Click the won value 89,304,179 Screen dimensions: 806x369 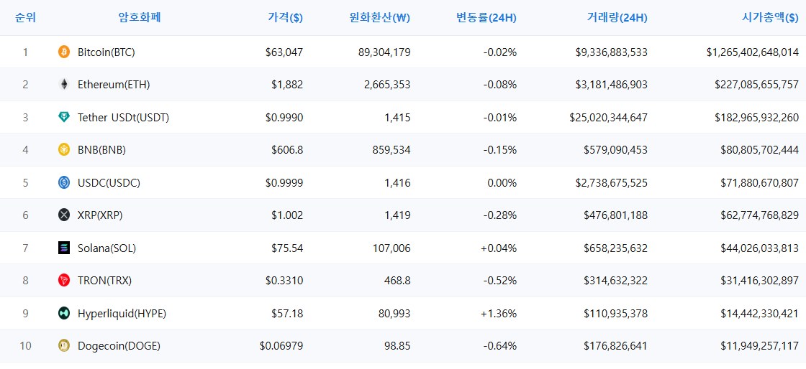[384, 52]
